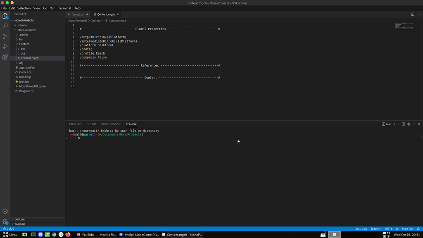Open the Terminal menu
This screenshot has height=238, width=423.
[64, 8]
